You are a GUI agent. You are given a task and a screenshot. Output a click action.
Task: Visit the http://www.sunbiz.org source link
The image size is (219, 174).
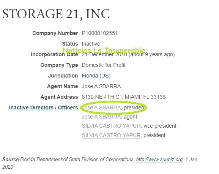click(x=159, y=160)
